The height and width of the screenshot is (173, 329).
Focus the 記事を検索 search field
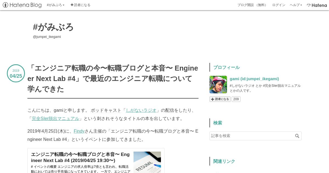[x=255, y=136]
